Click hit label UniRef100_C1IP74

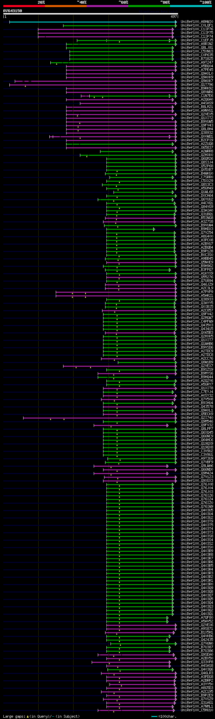[x=197, y=37]
